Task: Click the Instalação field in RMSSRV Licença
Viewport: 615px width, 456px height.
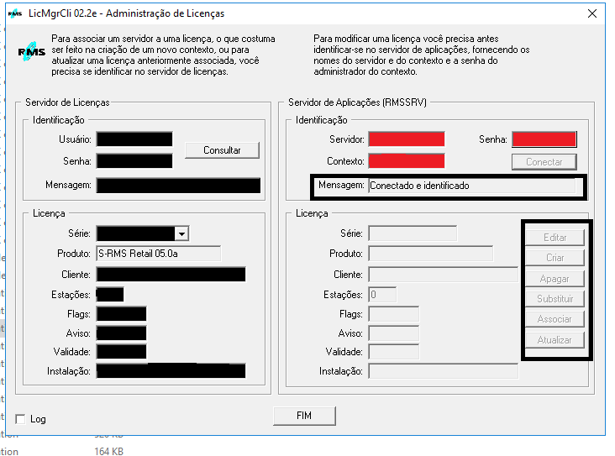Action: 444,371
